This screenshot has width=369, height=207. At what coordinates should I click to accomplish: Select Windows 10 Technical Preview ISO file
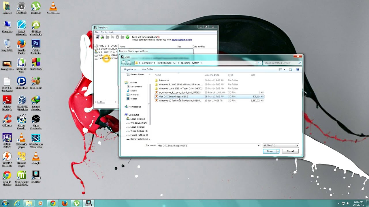[209, 101]
